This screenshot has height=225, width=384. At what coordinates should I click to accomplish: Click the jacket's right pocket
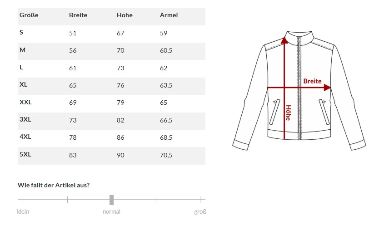click(x=324, y=112)
